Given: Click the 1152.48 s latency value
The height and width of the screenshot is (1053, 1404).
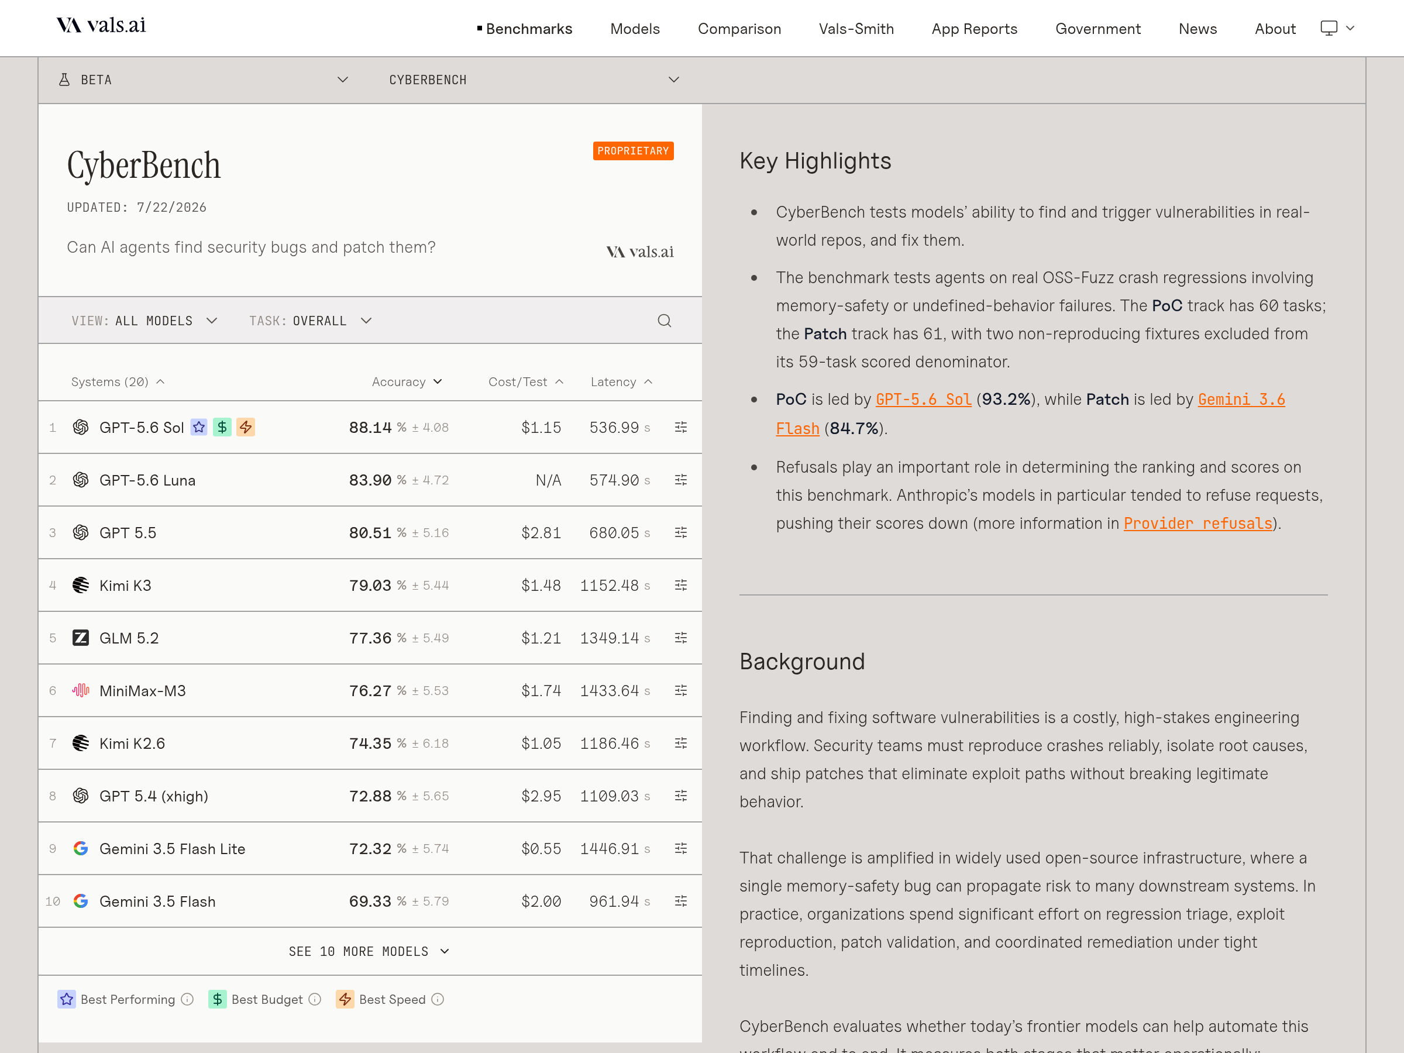Looking at the screenshot, I should coord(615,585).
